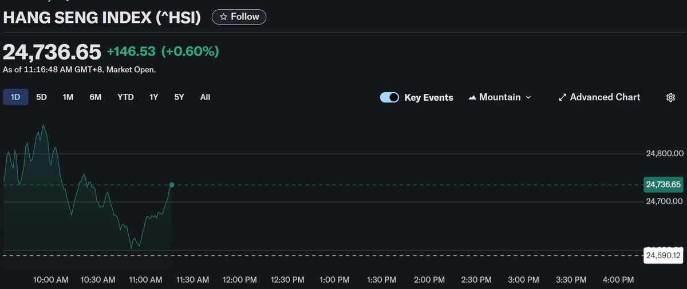This screenshot has width=687, height=289.
Task: Select the 5D range tab
Action: pos(41,97)
